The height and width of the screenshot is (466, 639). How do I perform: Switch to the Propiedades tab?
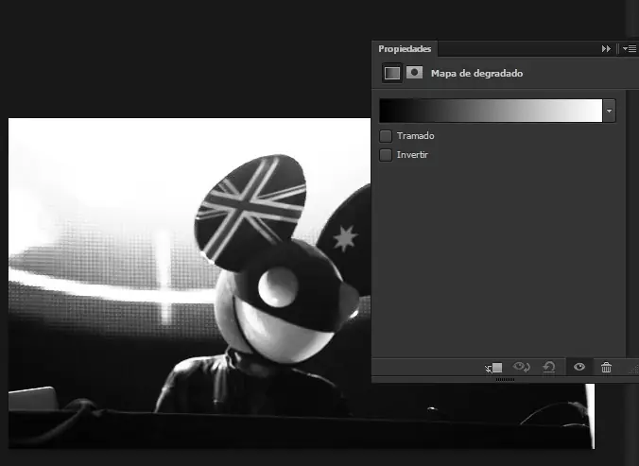pos(405,49)
